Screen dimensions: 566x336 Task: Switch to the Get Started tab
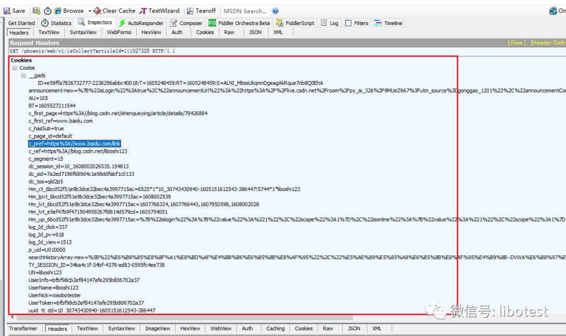click(21, 23)
